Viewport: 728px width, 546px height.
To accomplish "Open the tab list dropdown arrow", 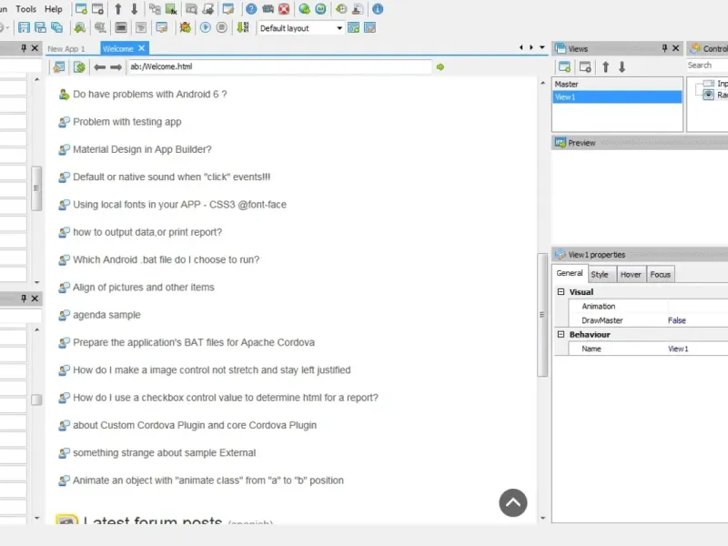I will [541, 47].
